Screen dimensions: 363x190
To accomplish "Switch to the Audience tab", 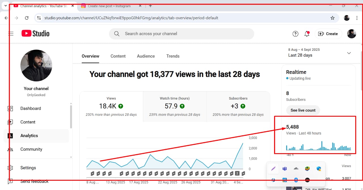I will click(145, 56).
